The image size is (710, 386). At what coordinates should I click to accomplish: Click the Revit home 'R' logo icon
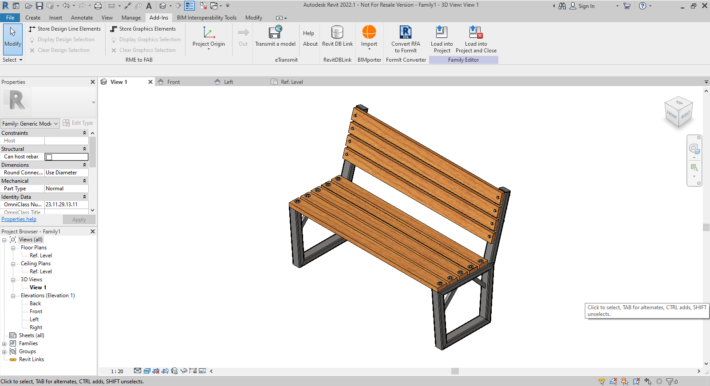point(6,6)
